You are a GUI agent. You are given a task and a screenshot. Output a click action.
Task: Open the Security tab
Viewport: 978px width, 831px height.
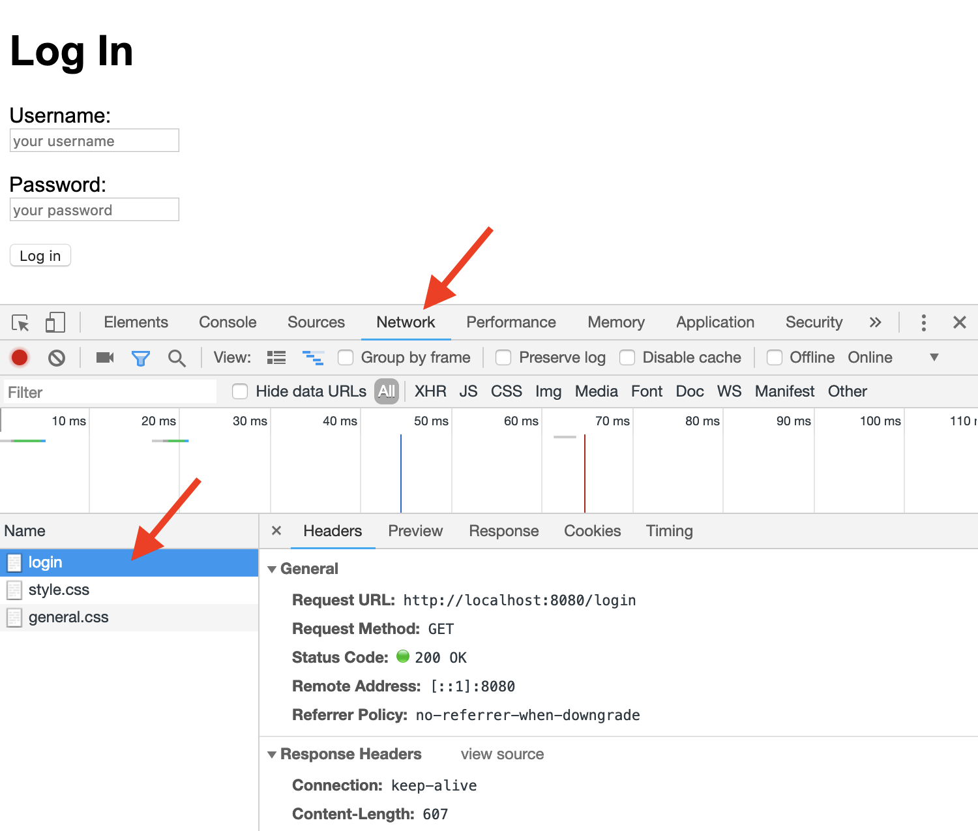pyautogui.click(x=814, y=322)
